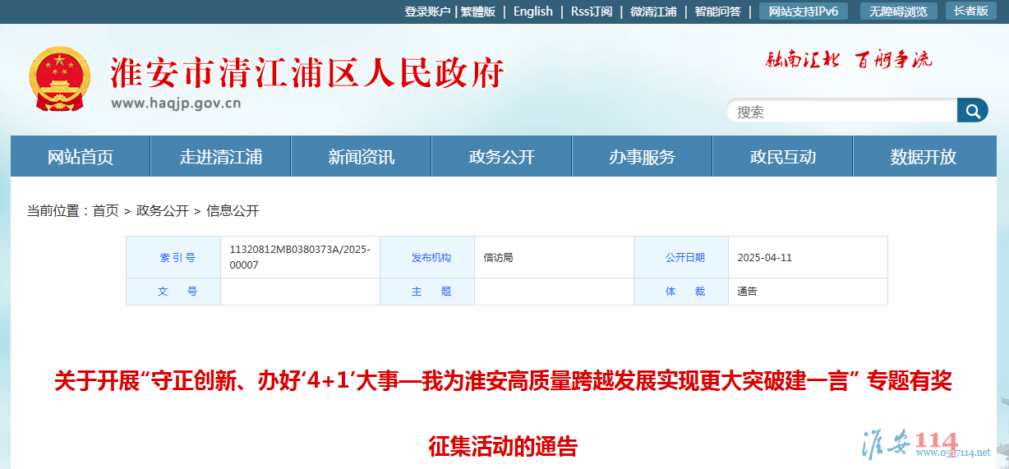The height and width of the screenshot is (469, 1009).
Task: Click the magnifier search icon button
Action: 972,111
